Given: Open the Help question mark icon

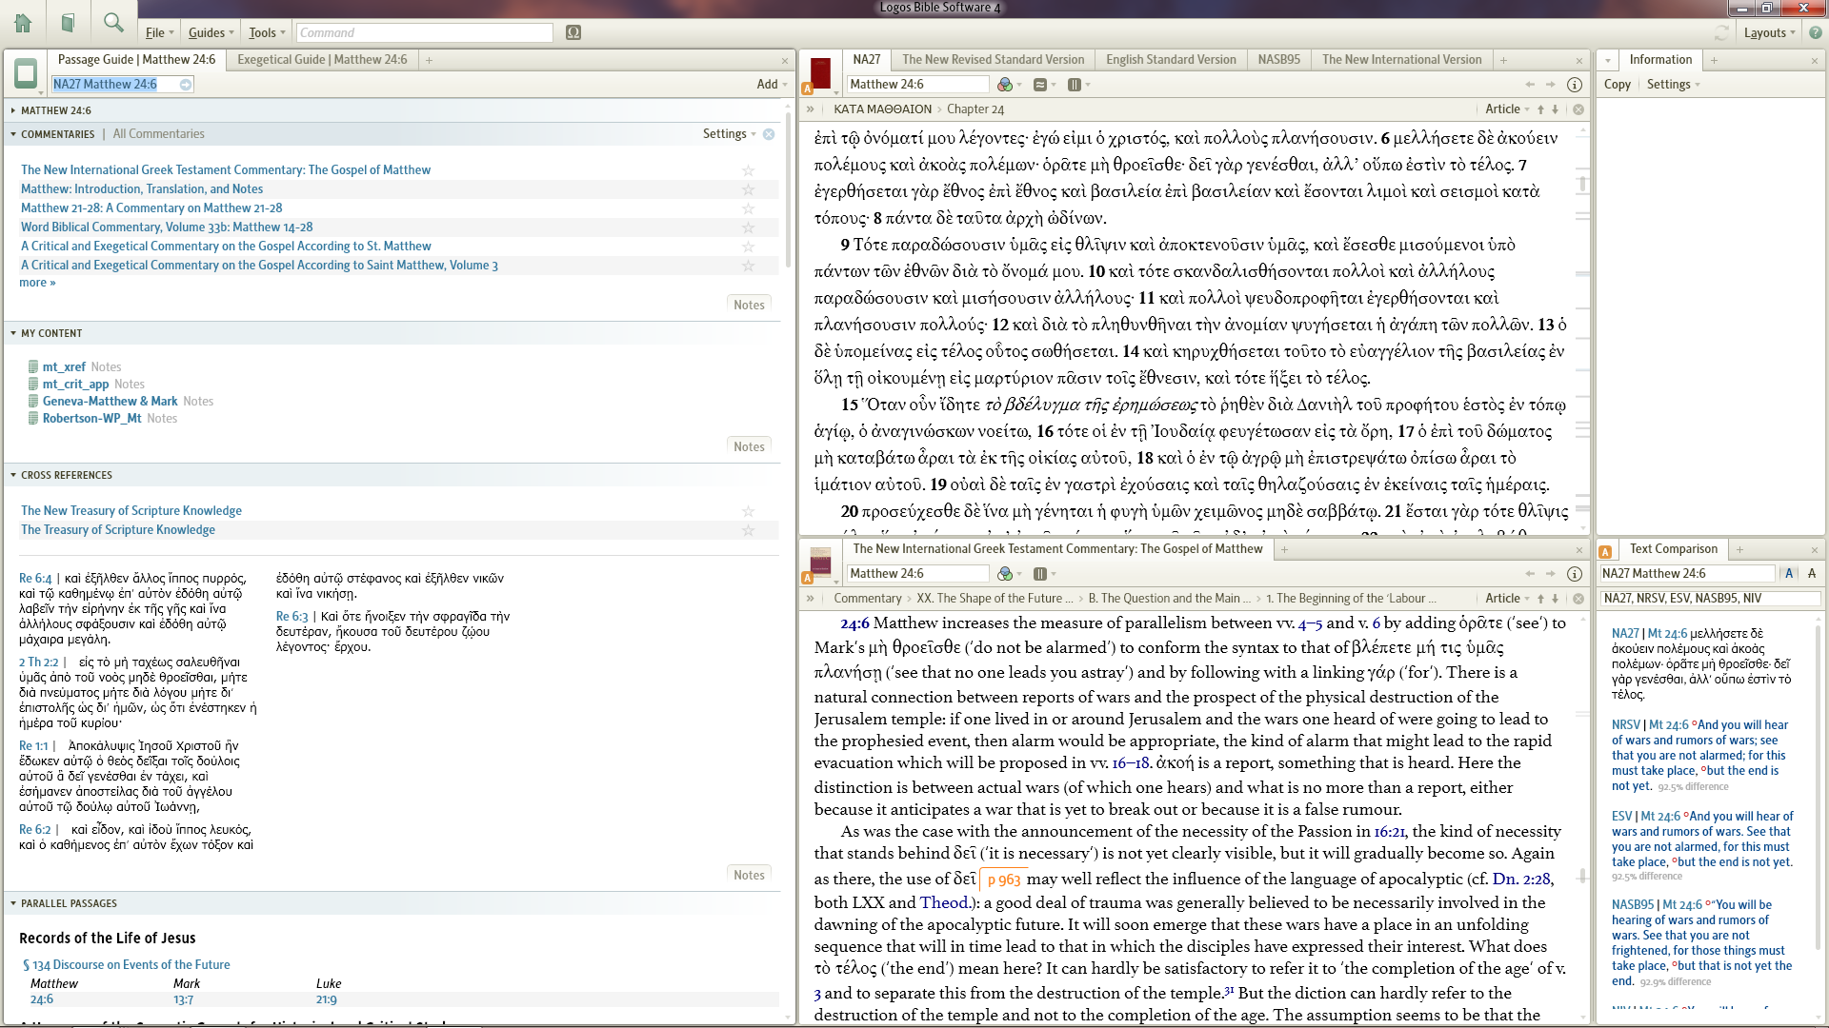Looking at the screenshot, I should tap(1816, 32).
